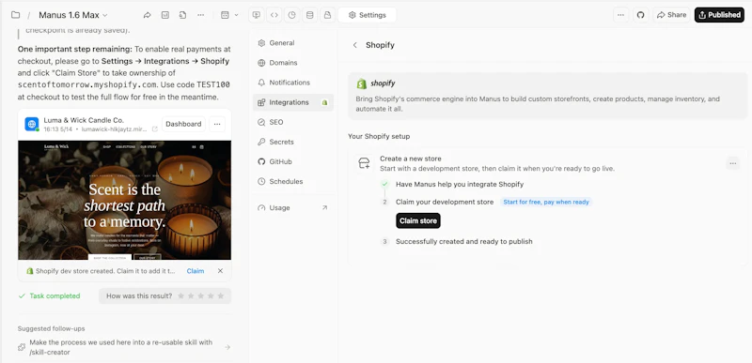Click the share arrow icon next to model name

pyautogui.click(x=148, y=15)
